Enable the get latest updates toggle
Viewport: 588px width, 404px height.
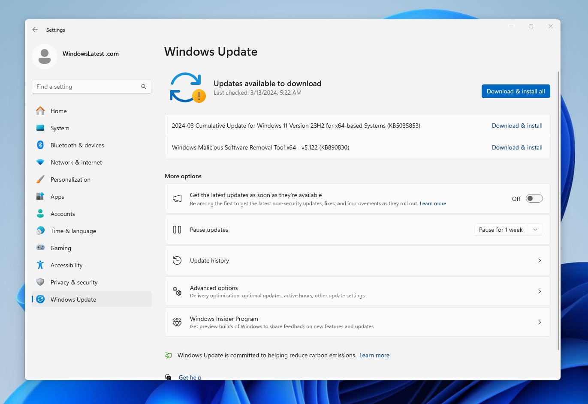point(534,198)
